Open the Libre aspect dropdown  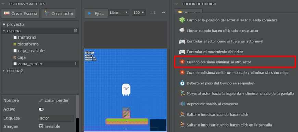119,13
